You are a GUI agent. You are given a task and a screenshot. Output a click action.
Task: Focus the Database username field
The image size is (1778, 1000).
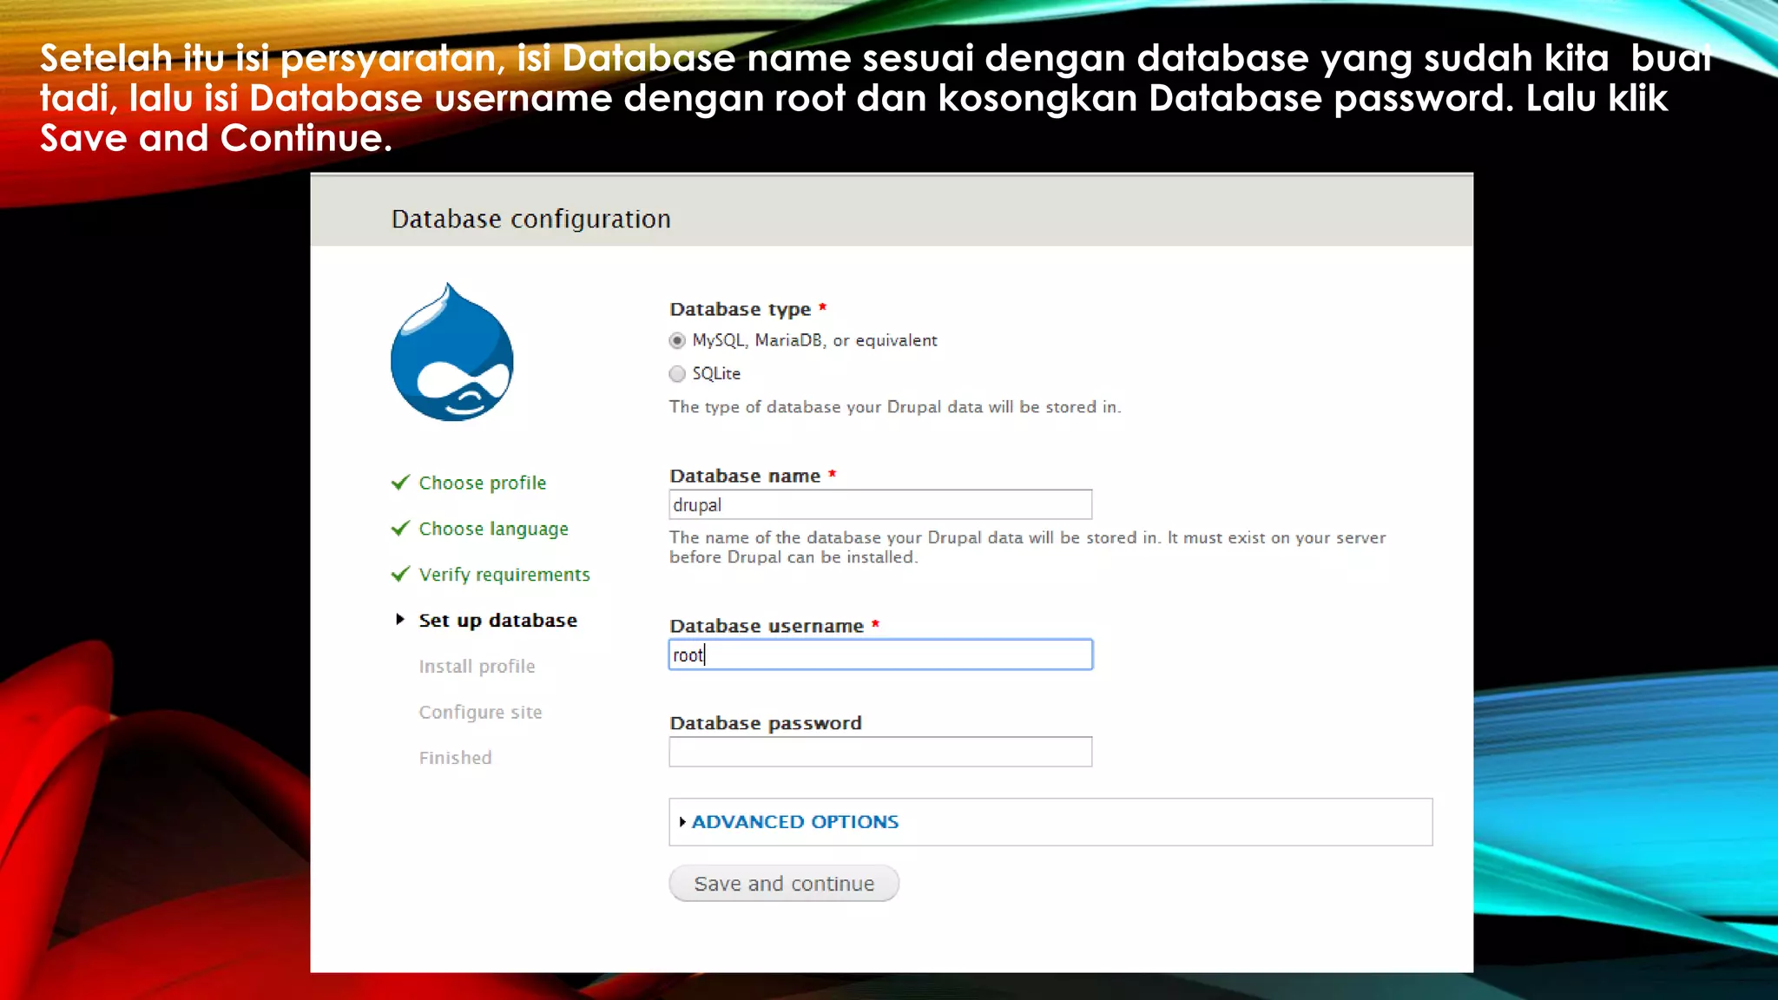point(880,655)
